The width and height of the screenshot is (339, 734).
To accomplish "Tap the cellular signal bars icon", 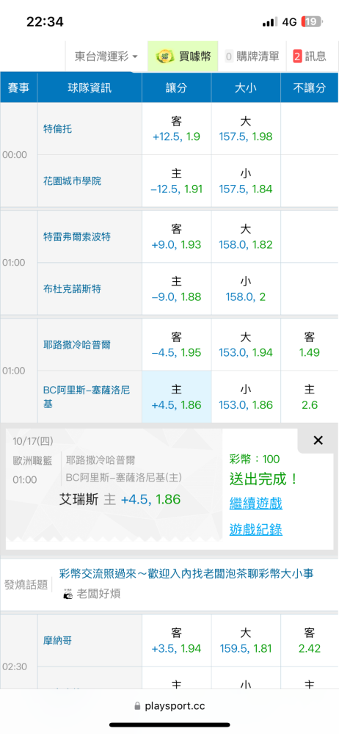I will 270,21.
